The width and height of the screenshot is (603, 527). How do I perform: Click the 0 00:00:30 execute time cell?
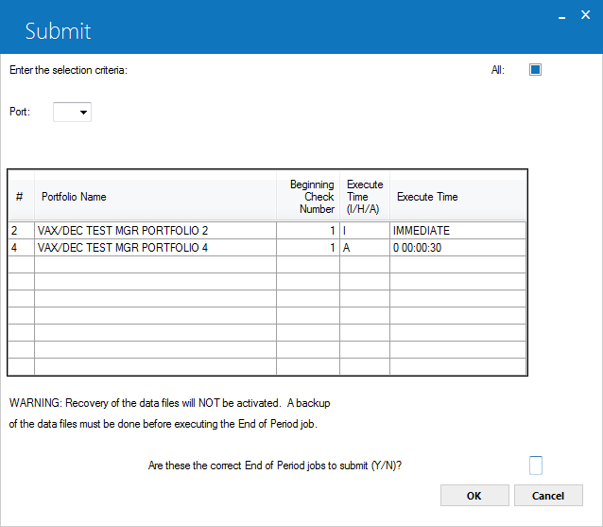tap(457, 248)
